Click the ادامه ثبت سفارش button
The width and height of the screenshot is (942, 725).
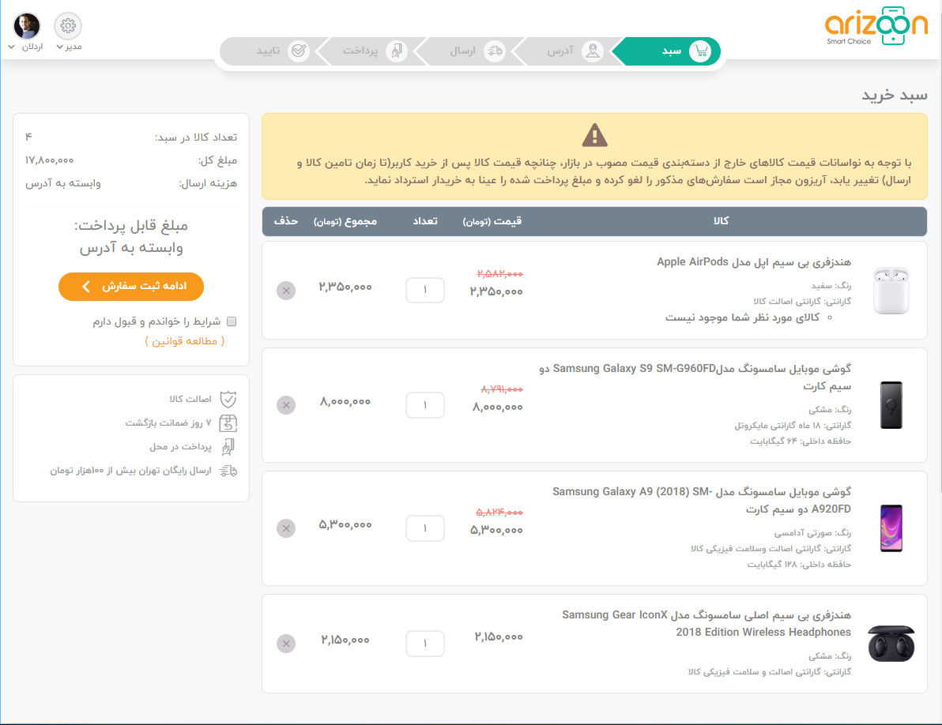(131, 286)
